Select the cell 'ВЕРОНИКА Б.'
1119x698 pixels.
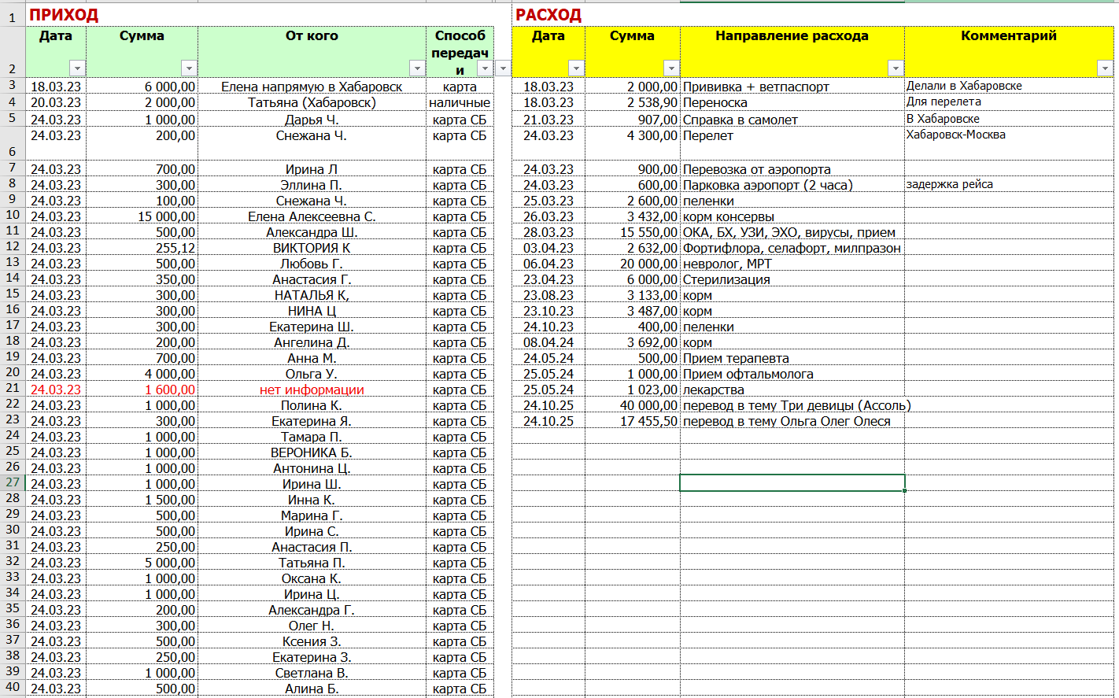click(312, 452)
